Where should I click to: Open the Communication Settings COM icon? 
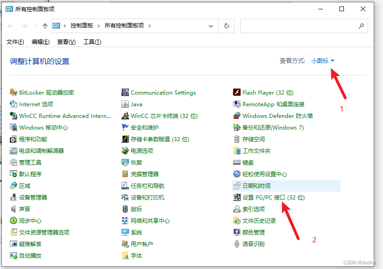pos(125,92)
